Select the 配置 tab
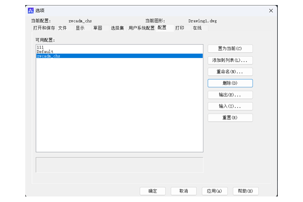 click(165, 28)
